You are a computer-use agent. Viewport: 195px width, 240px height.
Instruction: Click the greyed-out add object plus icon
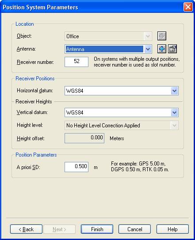(x=162, y=36)
